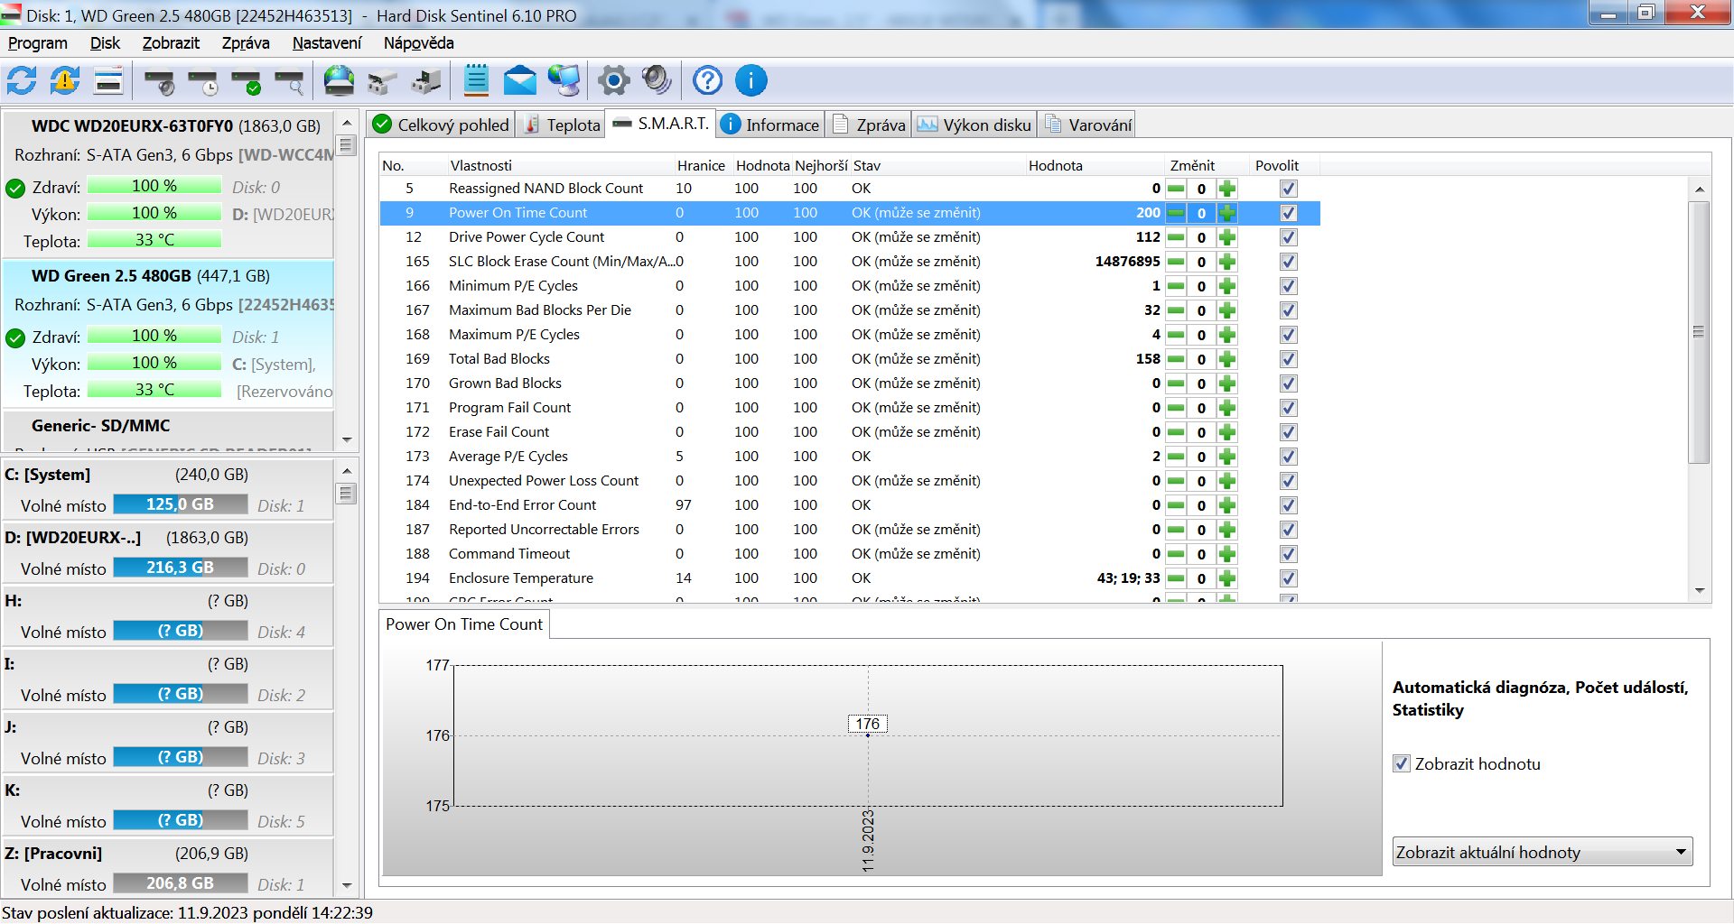Click the disk with magnifier icon
Image resolution: width=1734 pixels, height=924 pixels.
(x=290, y=83)
